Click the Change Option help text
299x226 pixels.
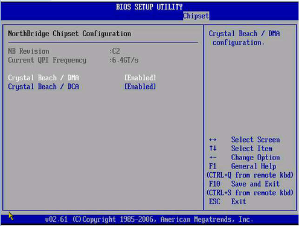coord(256,158)
